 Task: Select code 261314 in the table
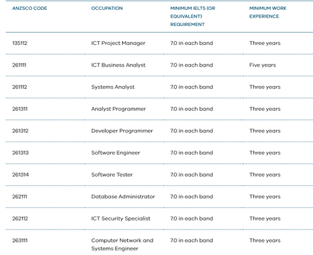coord(20,175)
